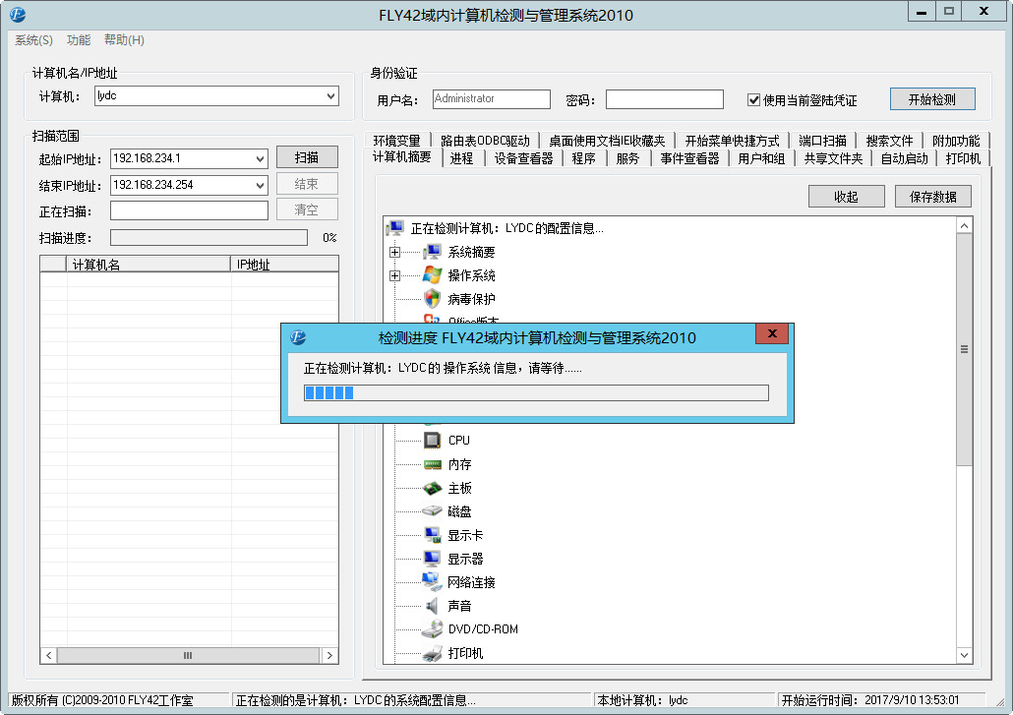Switch to the 程序 tab
Image resolution: width=1013 pixels, height=715 pixels.
pyautogui.click(x=584, y=158)
